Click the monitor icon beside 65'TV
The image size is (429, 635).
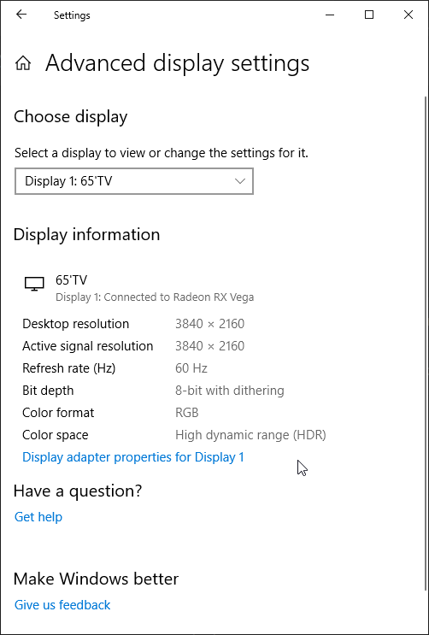pos(34,284)
